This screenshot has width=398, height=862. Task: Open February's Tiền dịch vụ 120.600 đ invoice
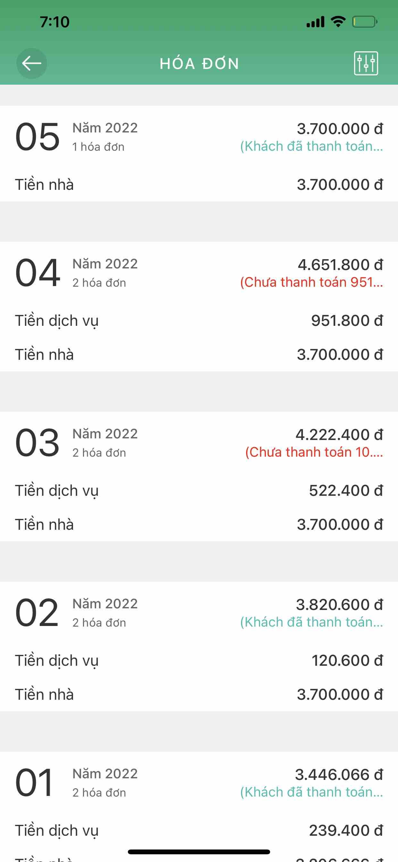point(199,661)
